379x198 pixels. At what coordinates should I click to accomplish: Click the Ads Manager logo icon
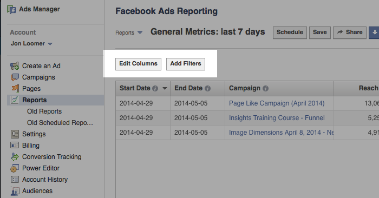(x=11, y=10)
